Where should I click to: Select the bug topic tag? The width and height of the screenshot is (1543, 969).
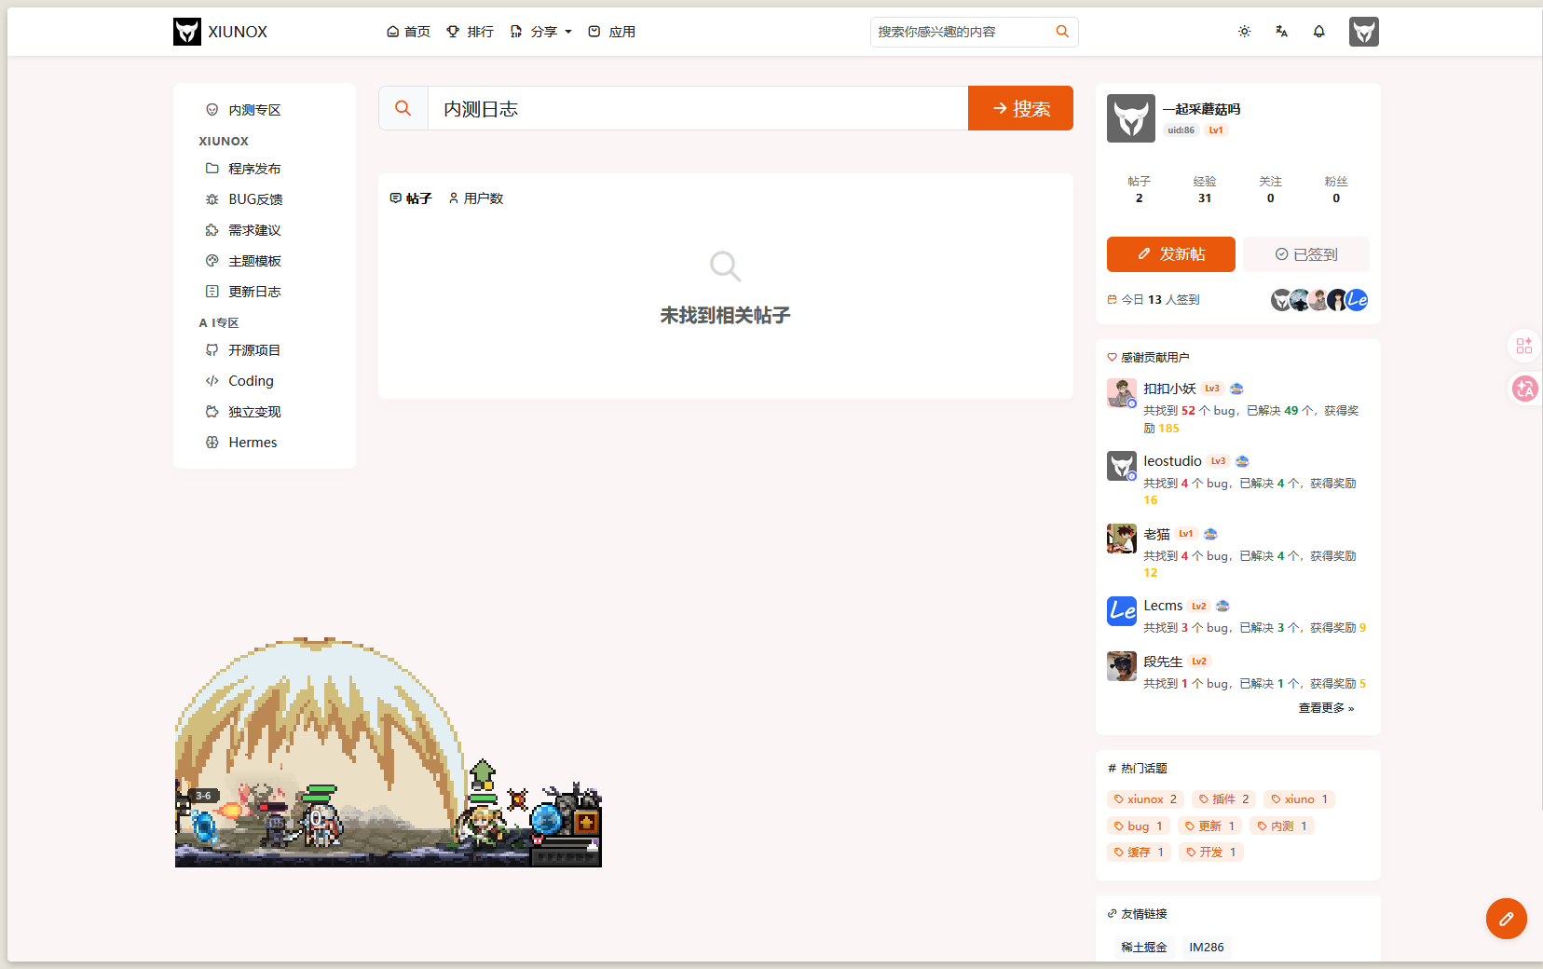point(1139,826)
